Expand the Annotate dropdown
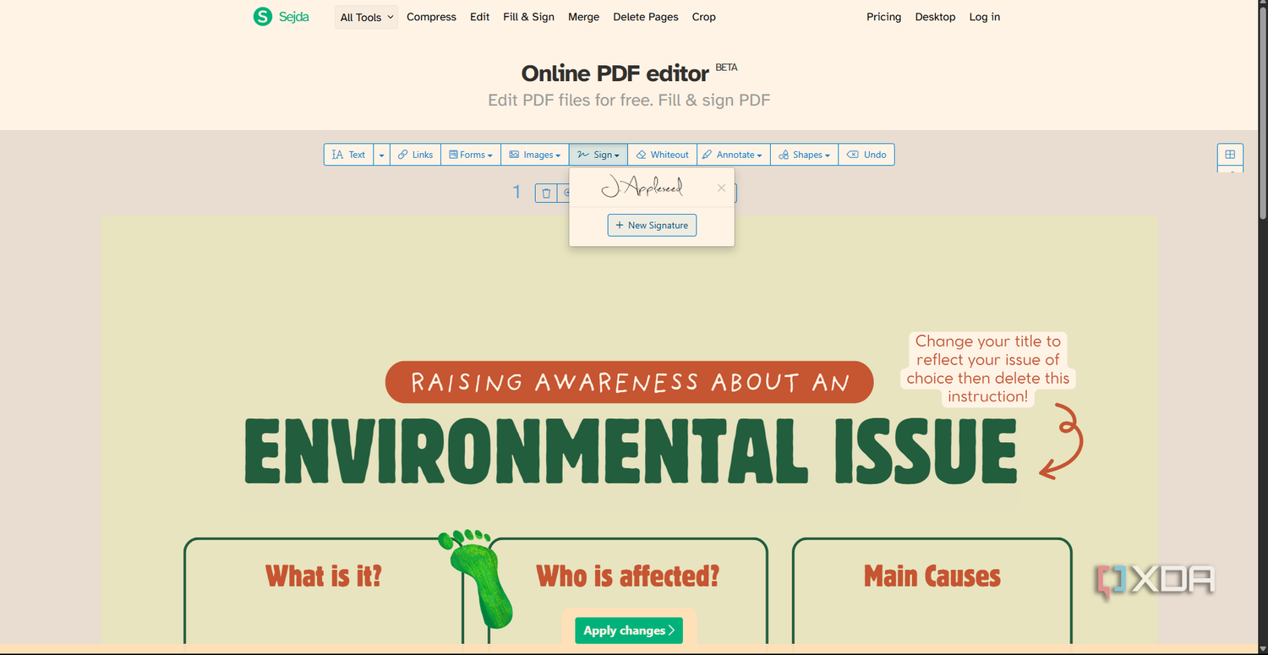Image resolution: width=1268 pixels, height=655 pixels. [733, 155]
